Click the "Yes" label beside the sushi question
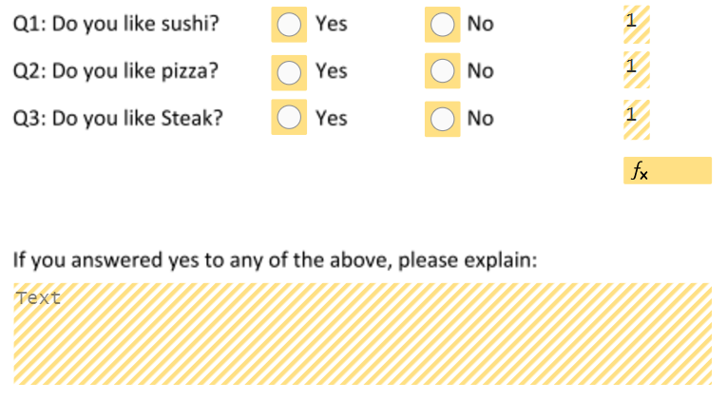This screenshot has width=727, height=401. click(x=332, y=25)
